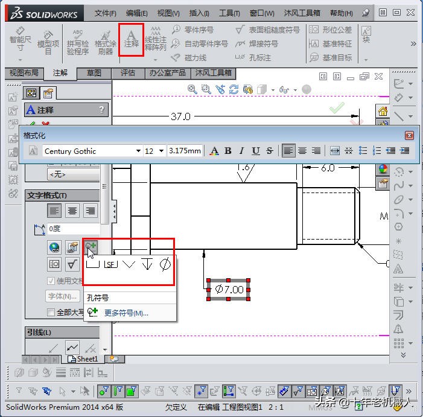Viewport: 423px width, 417px height.
Task: Set right align in the formatting toolbar
Action: 316,150
